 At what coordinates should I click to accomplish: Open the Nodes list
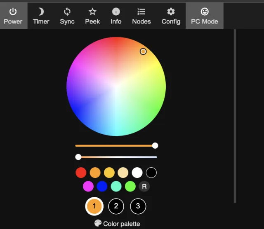(141, 16)
